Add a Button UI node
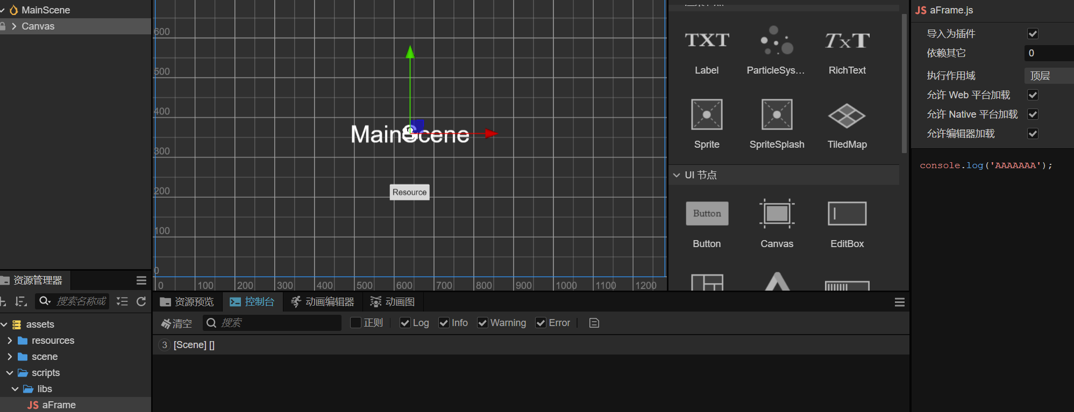This screenshot has width=1074, height=412. tap(707, 225)
